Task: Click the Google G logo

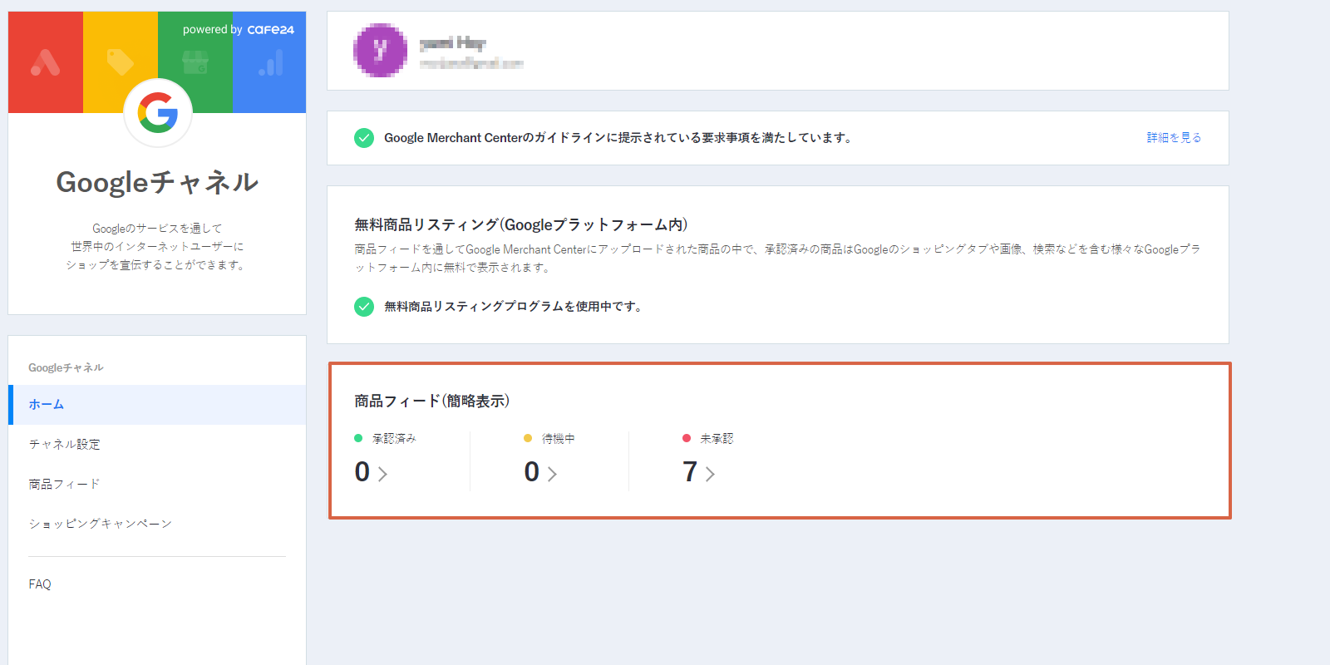Action: tap(158, 112)
